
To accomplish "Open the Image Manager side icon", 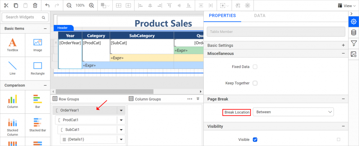I will [x=354, y=54].
